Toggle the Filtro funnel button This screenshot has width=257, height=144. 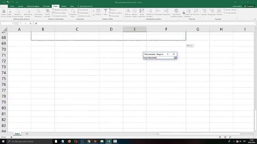[x=106, y=12]
